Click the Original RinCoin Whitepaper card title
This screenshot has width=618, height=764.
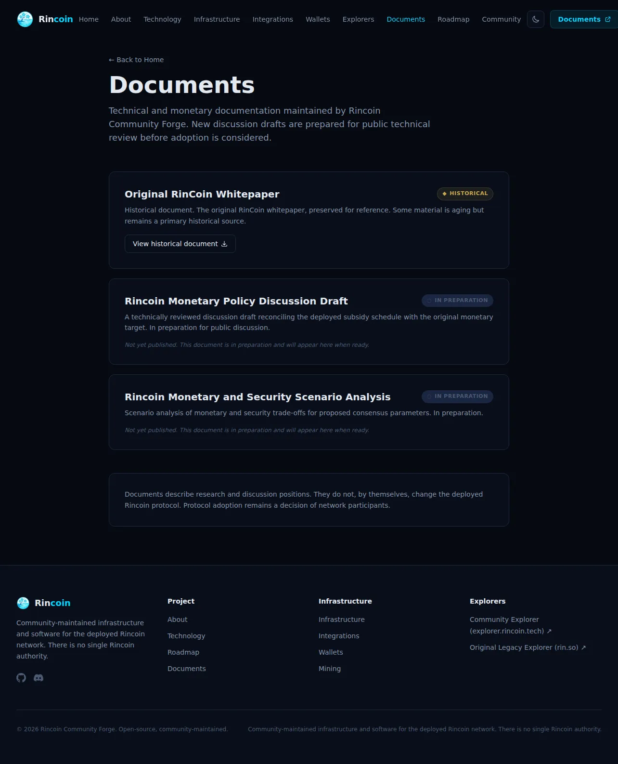pos(202,194)
